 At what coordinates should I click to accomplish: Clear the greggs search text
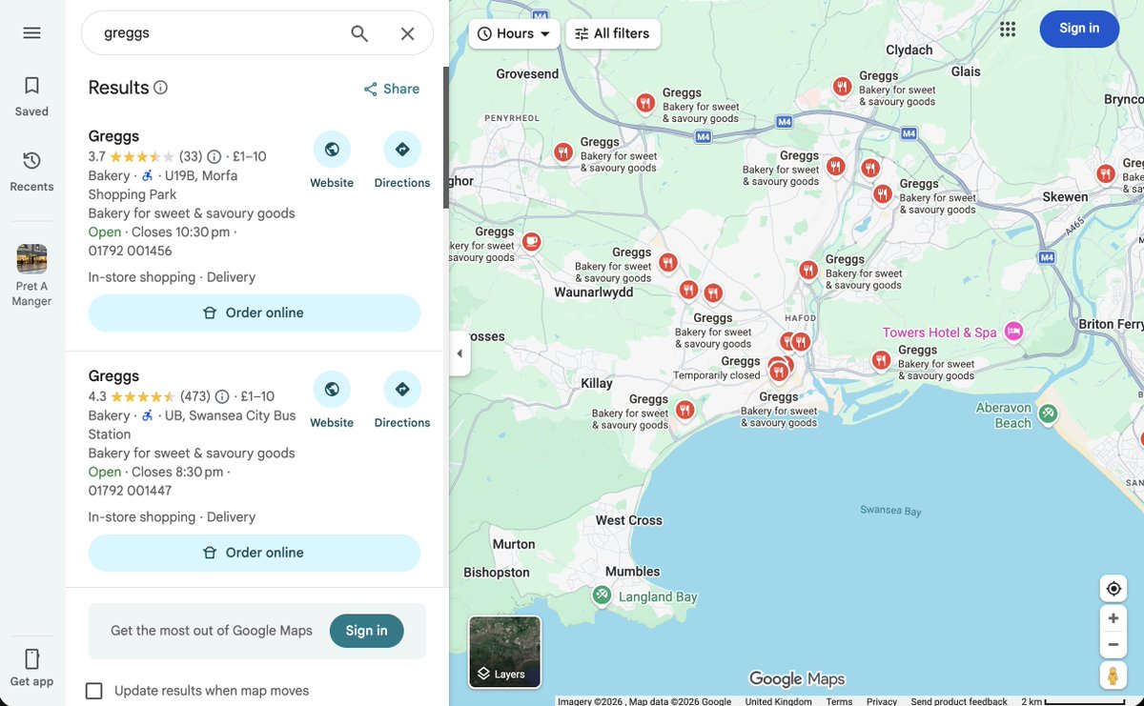click(x=407, y=33)
